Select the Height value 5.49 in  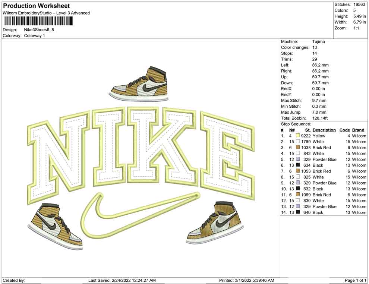360,16
